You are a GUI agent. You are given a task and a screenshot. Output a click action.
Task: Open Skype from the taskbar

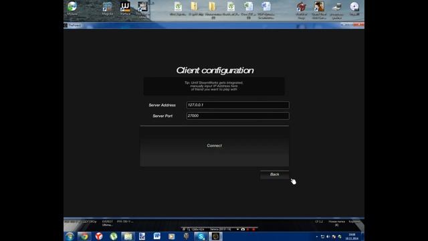coord(201,236)
